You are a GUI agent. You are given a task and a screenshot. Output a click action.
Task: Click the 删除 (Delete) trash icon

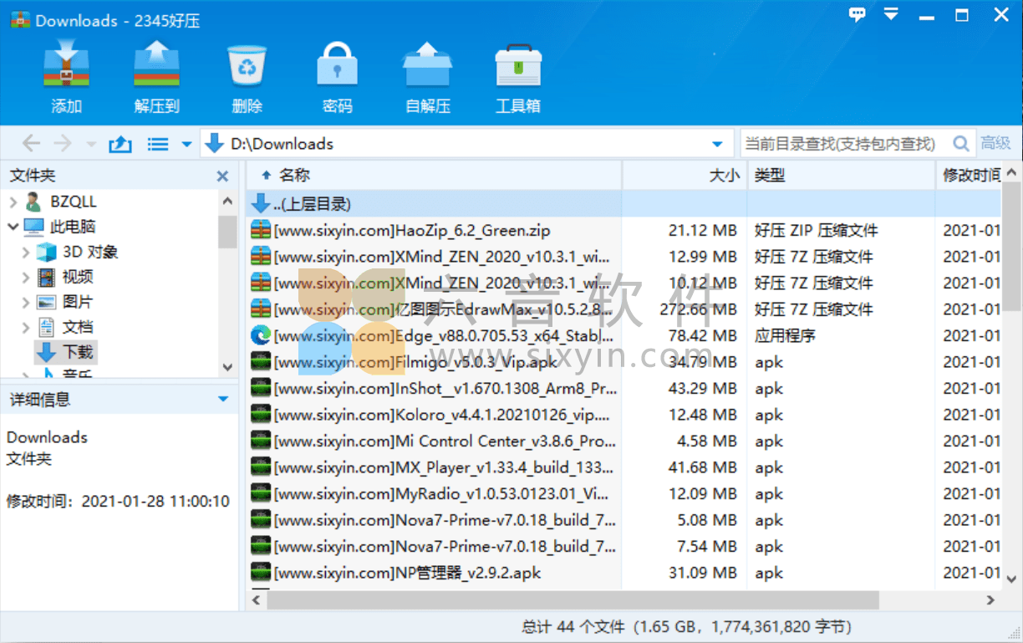pos(247,75)
